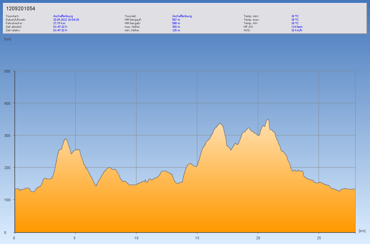Click the 15 tick on the distance axis
The image size is (370, 244).
(197, 238)
